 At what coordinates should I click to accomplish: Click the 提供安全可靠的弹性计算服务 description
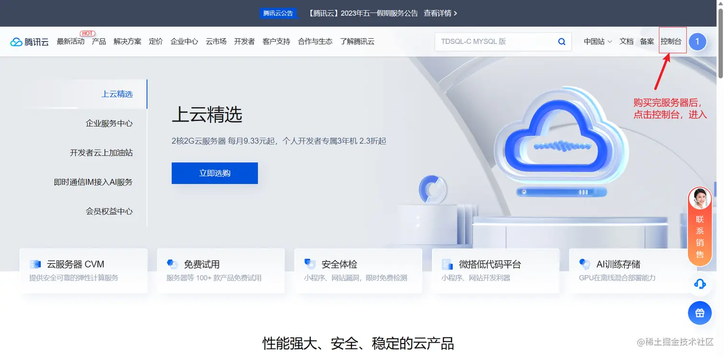click(74, 278)
